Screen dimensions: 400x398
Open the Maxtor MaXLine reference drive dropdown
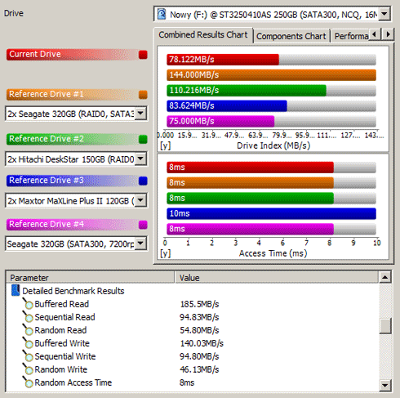pyautogui.click(x=140, y=200)
